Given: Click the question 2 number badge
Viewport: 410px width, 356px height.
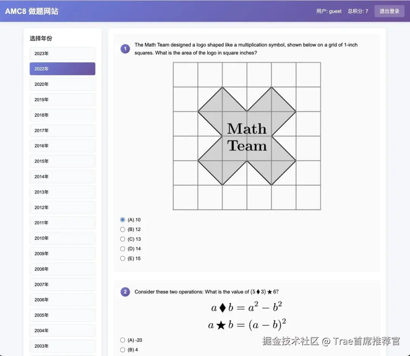Looking at the screenshot, I should [x=125, y=292].
